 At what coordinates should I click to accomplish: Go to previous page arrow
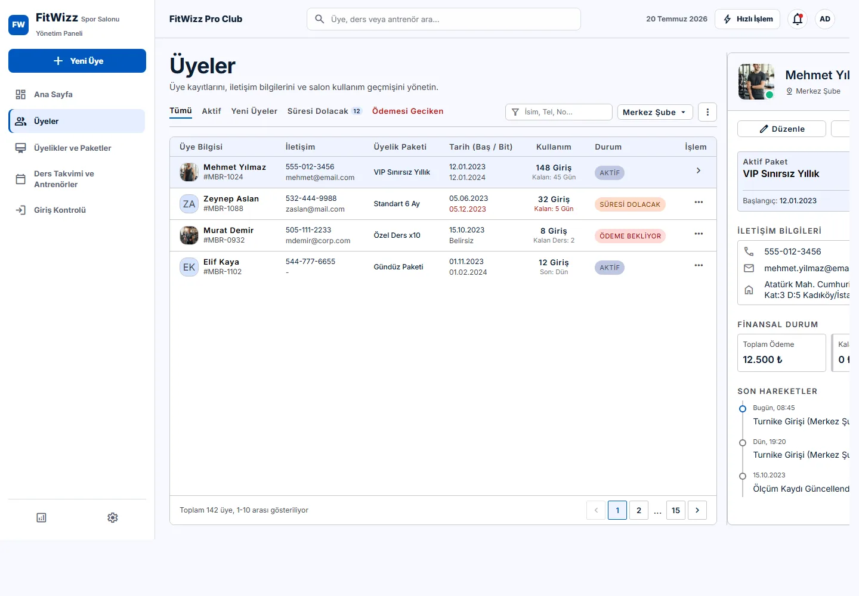[x=596, y=510]
